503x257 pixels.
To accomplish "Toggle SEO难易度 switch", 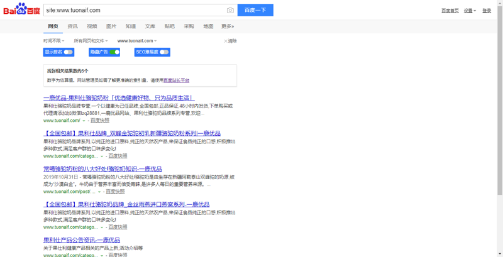I will tap(164, 52).
